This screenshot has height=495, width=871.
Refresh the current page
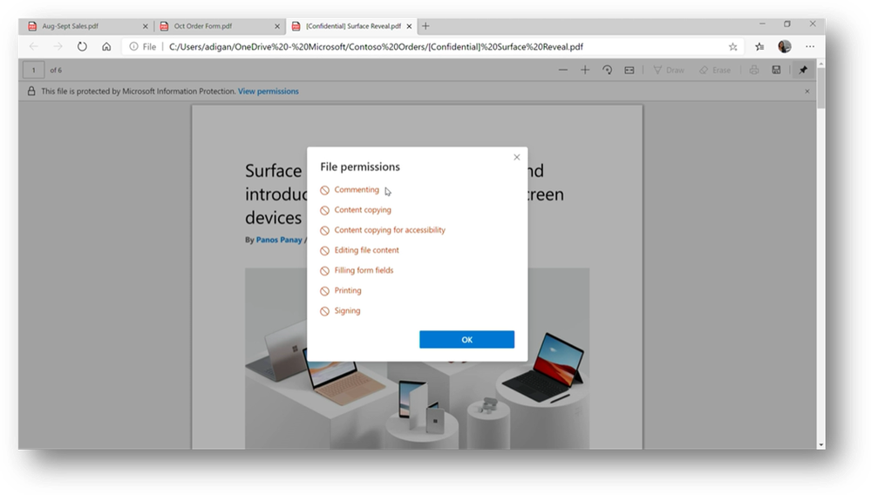point(82,46)
